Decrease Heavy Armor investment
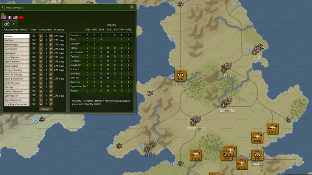The width and height of the screenshot is (312, 175). pyautogui.click(x=41, y=48)
